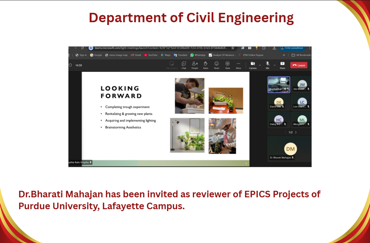
Task: Open the Chat panel in Teams
Action: click(184, 65)
